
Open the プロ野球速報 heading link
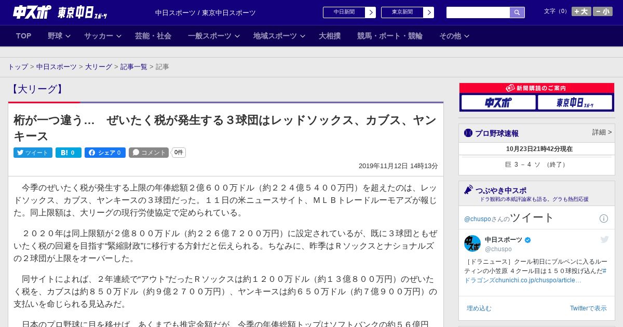[497, 133]
